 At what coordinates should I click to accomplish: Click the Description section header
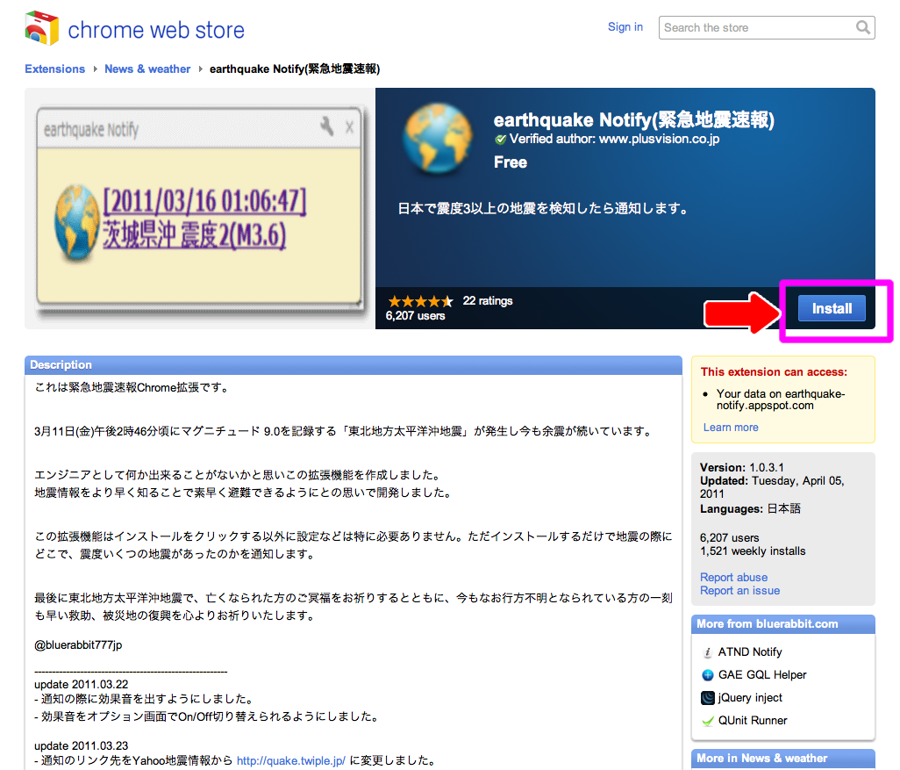[353, 365]
